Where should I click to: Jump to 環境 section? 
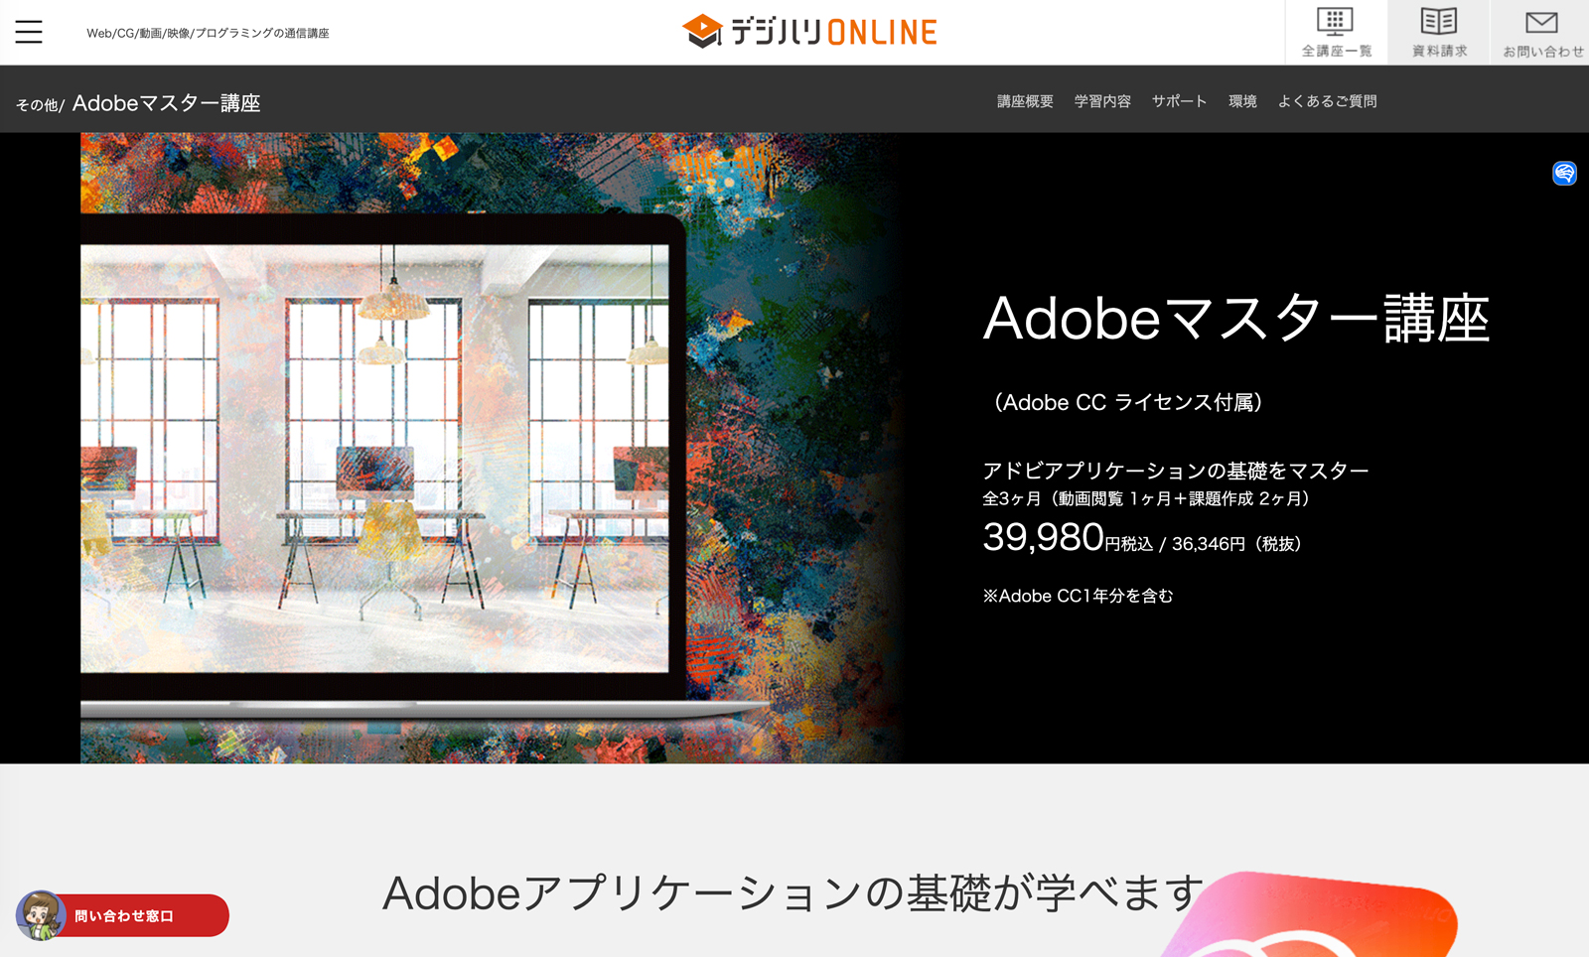[x=1242, y=101]
